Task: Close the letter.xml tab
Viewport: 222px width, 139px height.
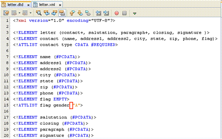Action: coord(60,5)
